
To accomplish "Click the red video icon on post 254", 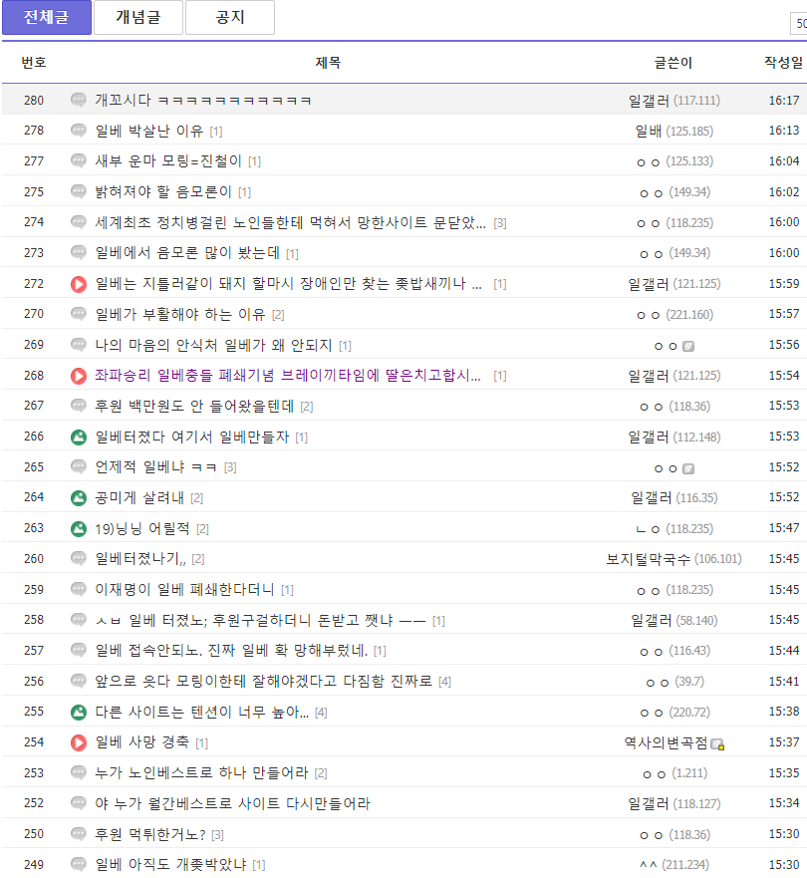I will click(79, 742).
